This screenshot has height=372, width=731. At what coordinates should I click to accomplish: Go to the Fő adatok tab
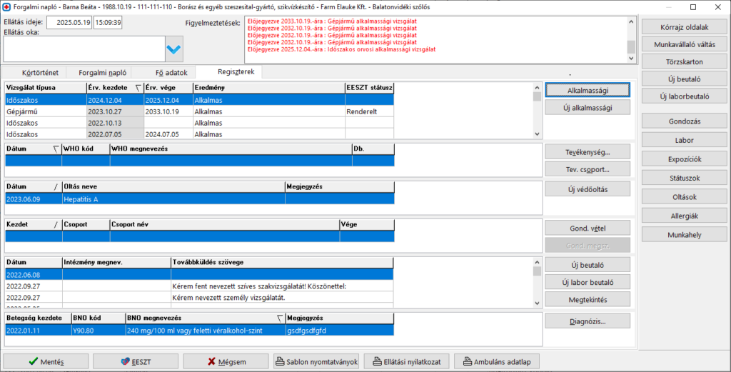(171, 72)
